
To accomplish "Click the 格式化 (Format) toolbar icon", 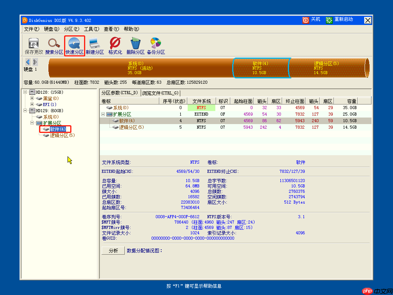I will pyautogui.click(x=115, y=44).
